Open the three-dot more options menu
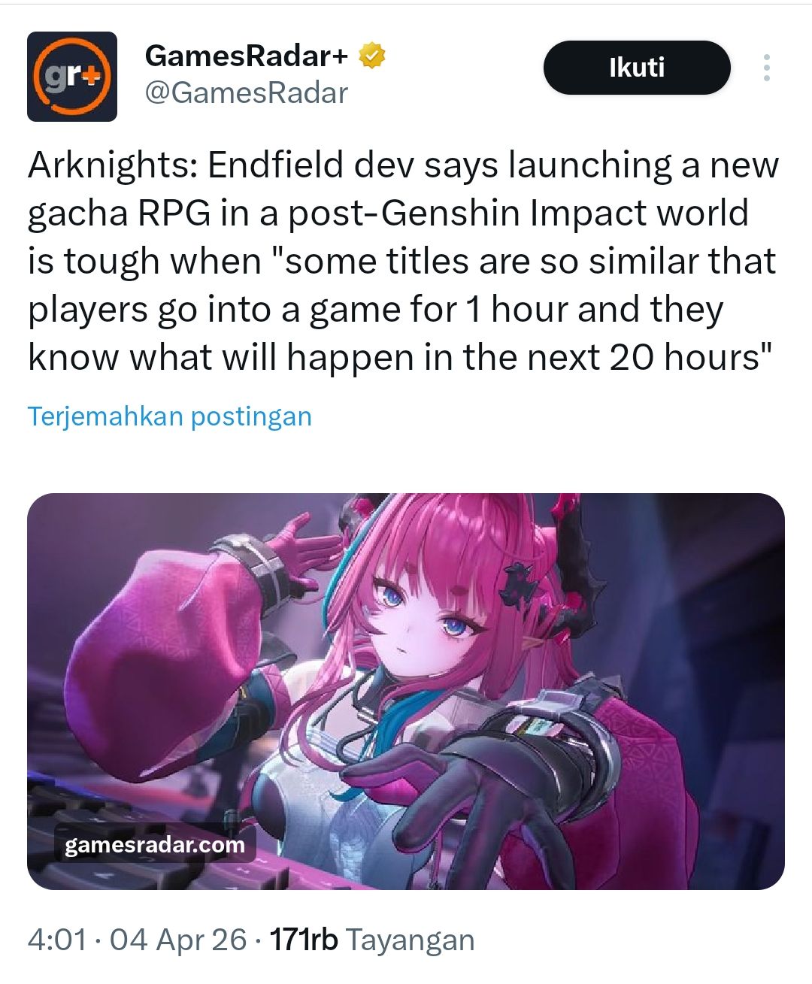 [766, 68]
